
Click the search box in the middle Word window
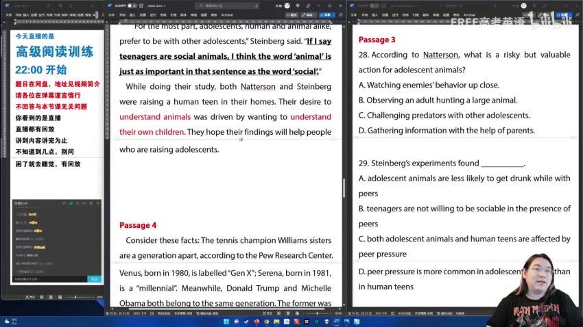pyautogui.click(x=227, y=6)
